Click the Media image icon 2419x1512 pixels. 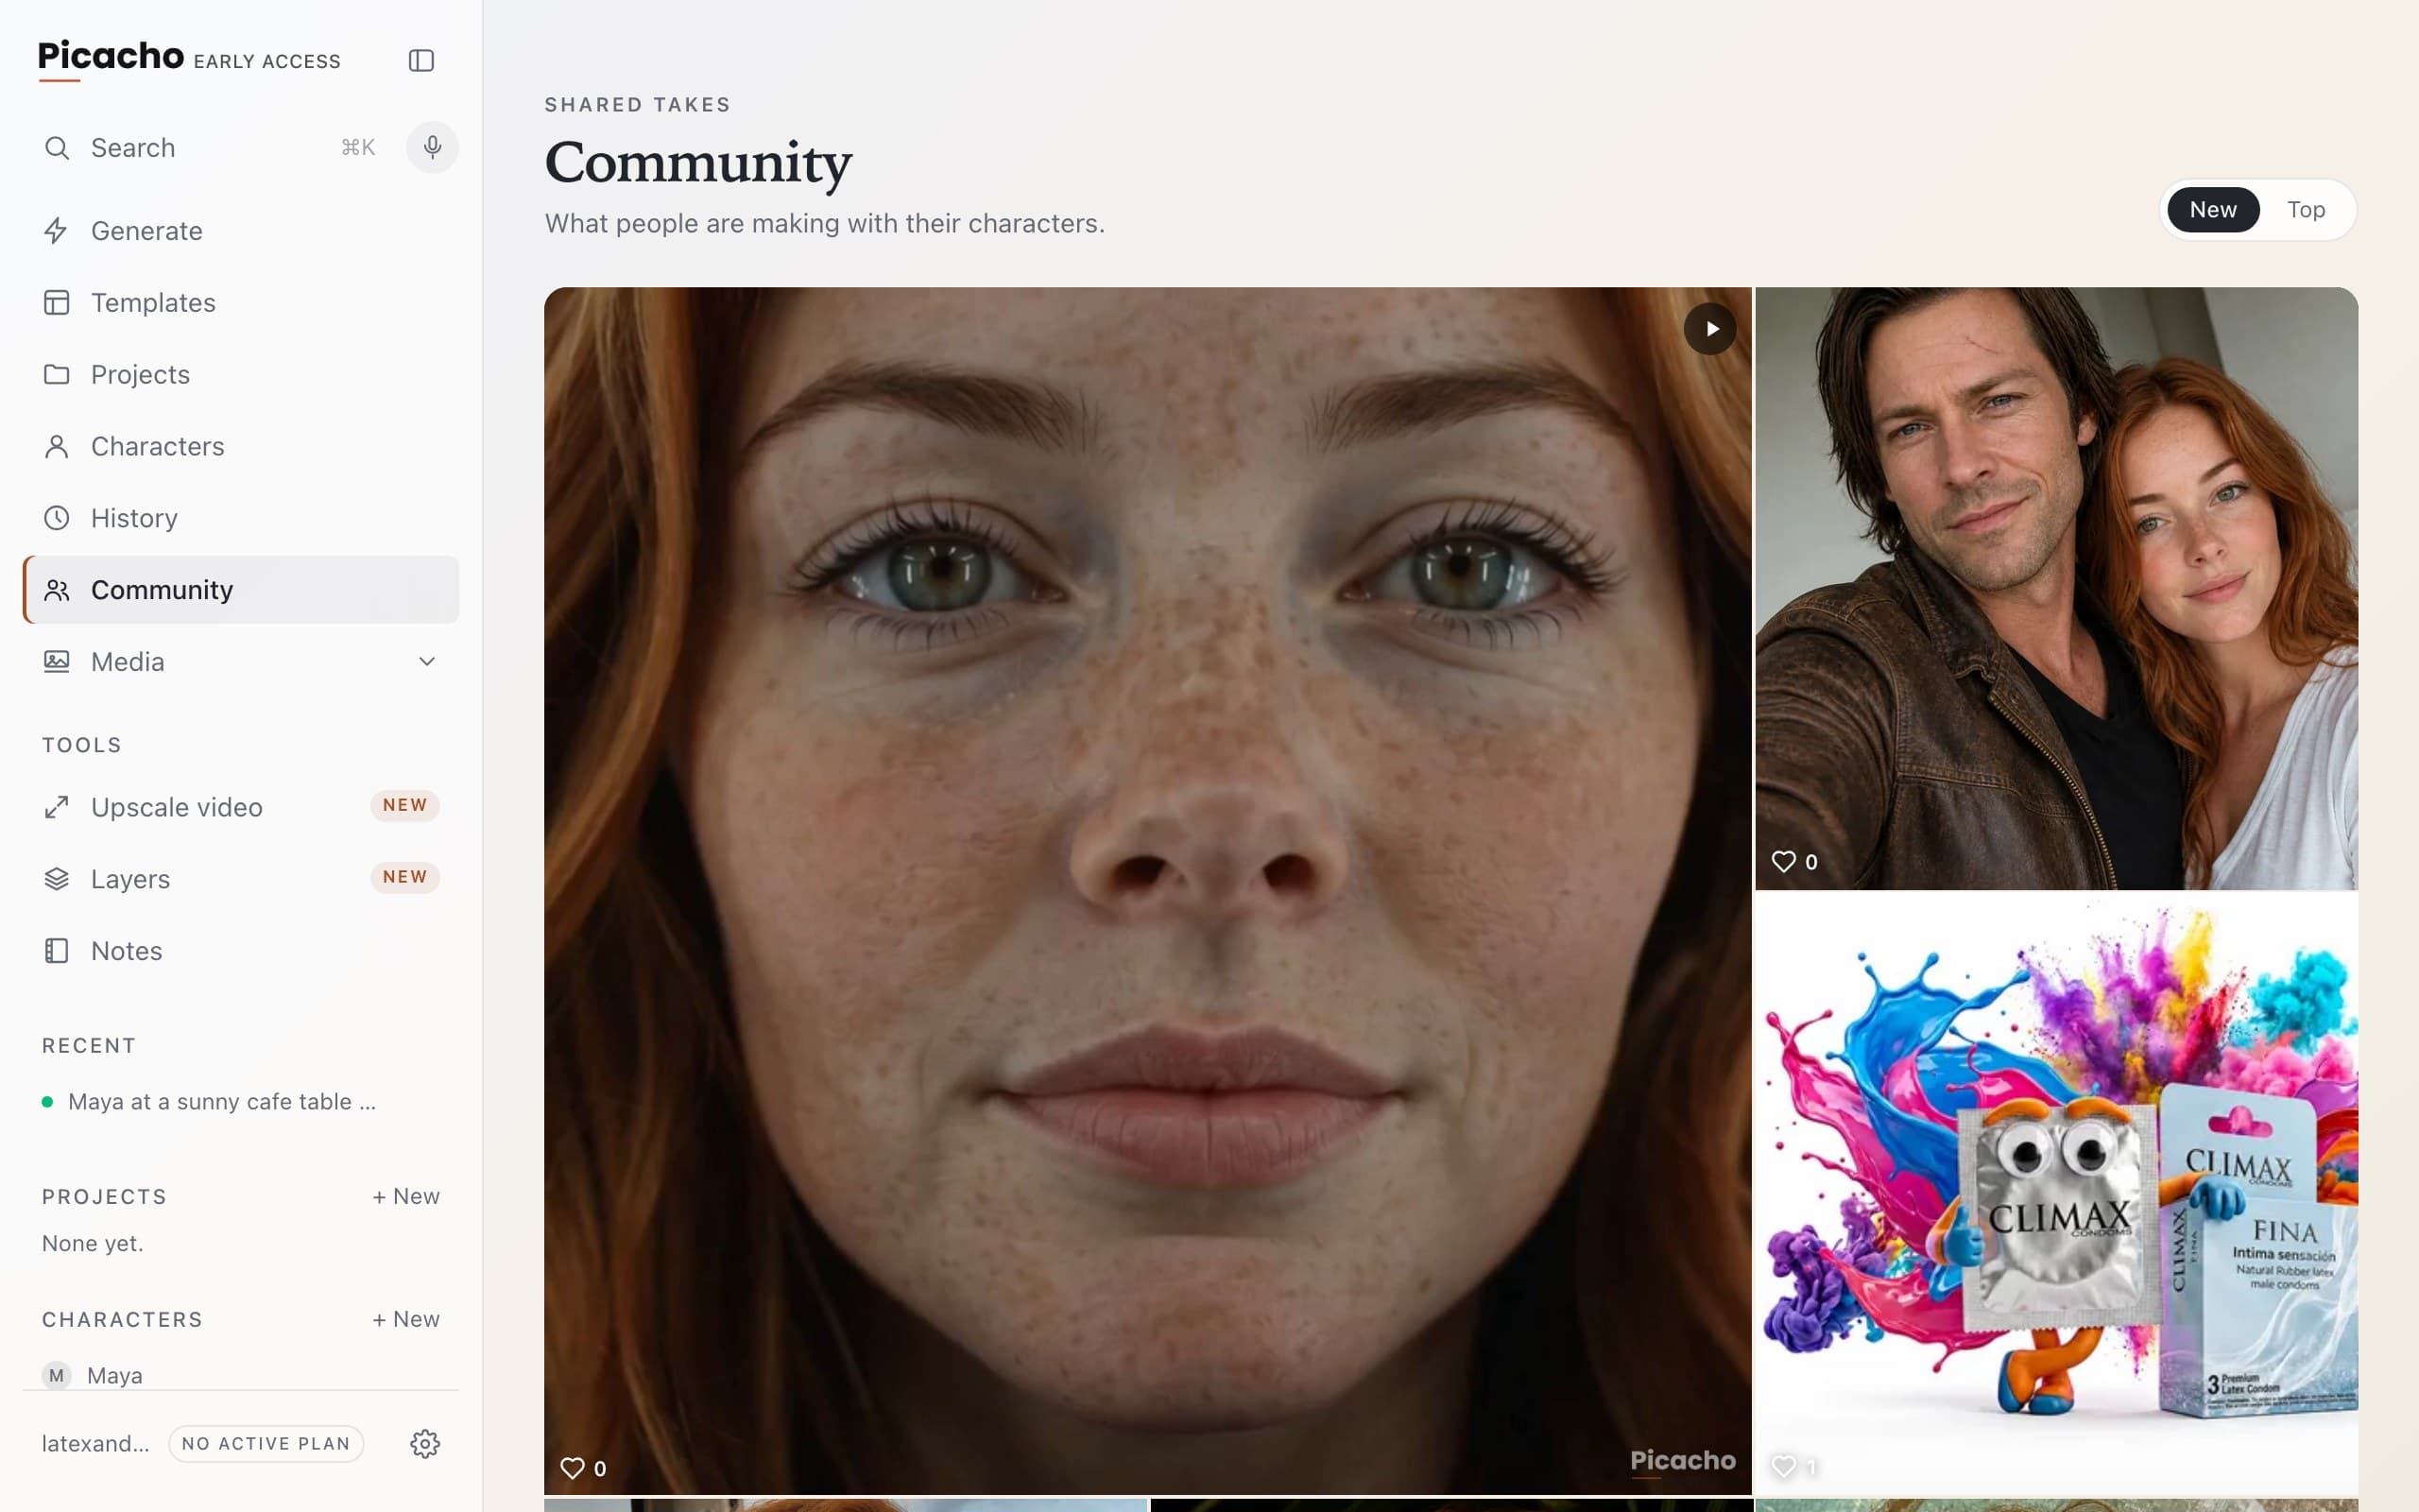tap(56, 662)
